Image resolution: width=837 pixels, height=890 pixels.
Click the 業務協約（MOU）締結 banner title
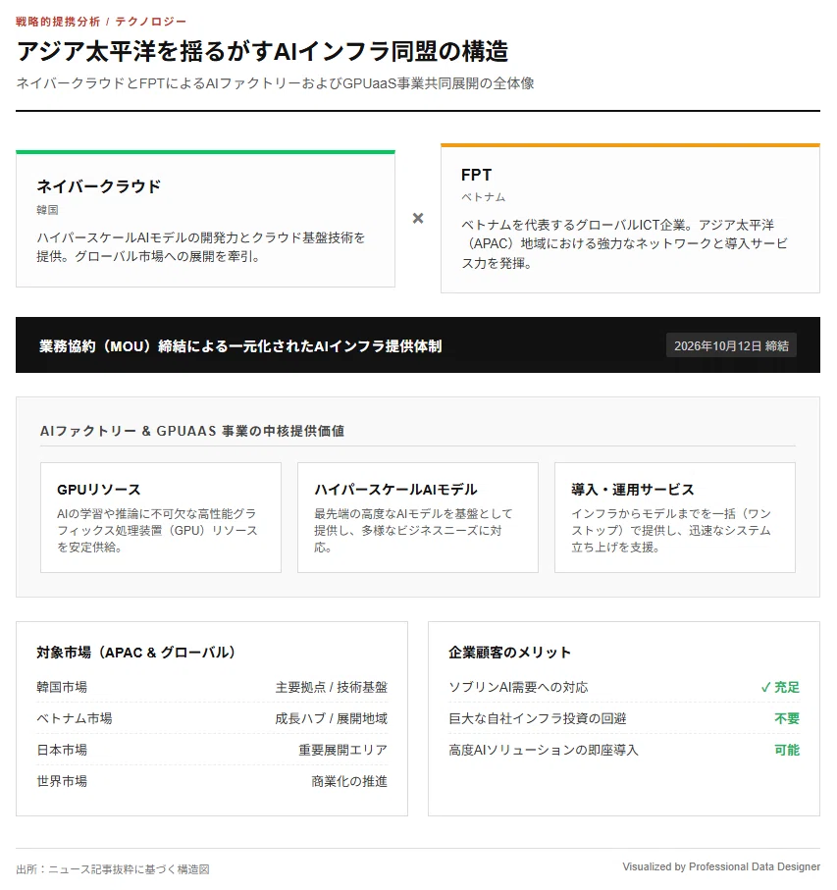(240, 346)
